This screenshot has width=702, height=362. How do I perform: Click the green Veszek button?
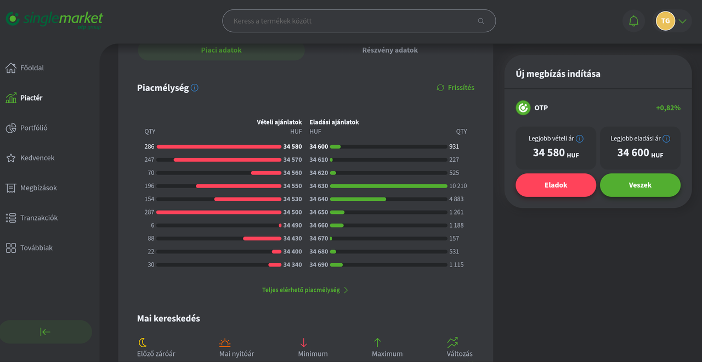point(640,185)
